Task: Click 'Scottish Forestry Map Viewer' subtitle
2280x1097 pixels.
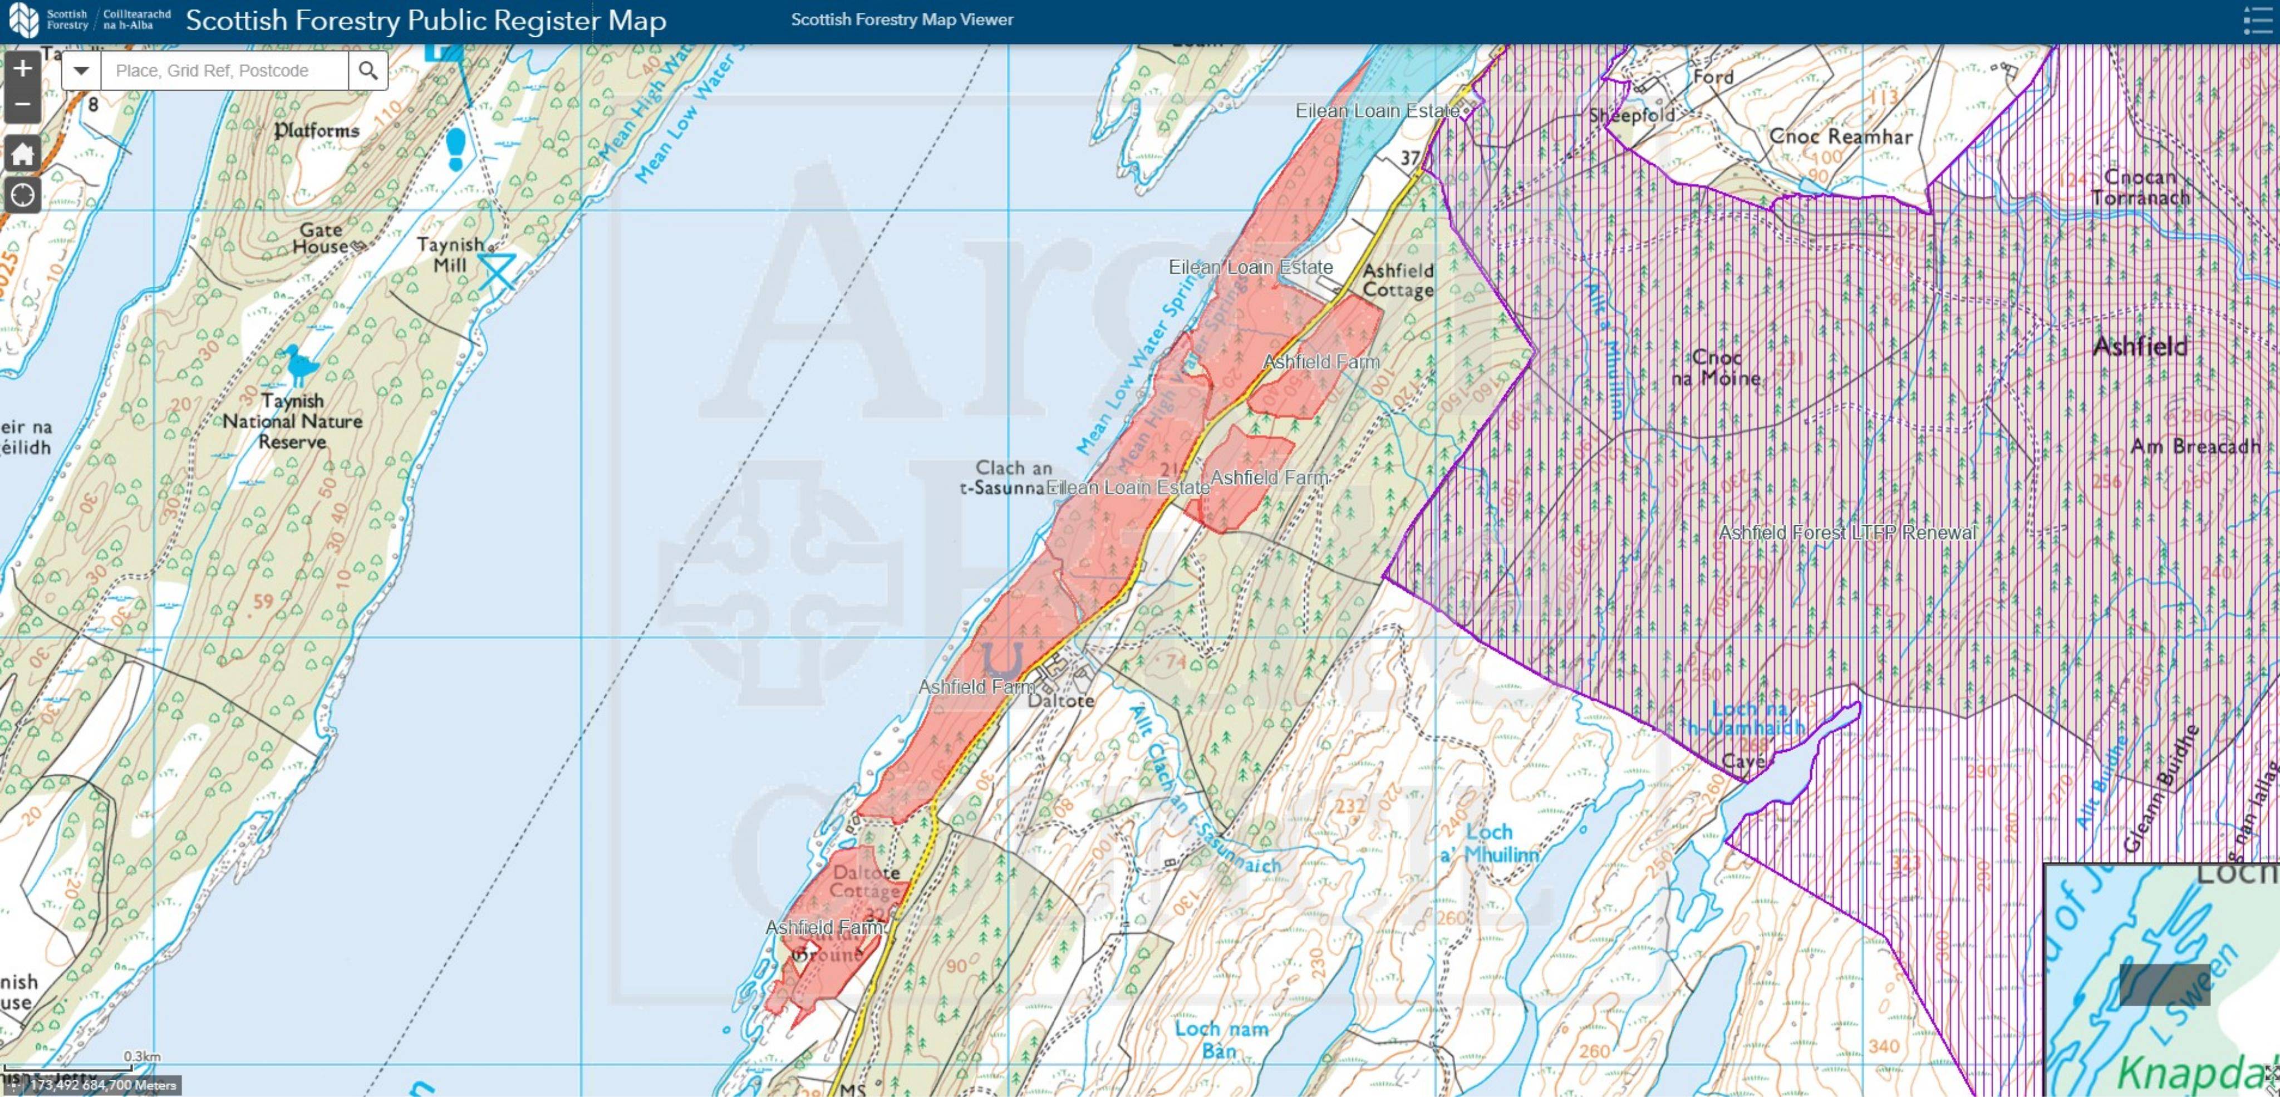Action: [902, 19]
